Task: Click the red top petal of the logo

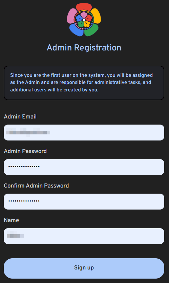Action: click(x=84, y=7)
